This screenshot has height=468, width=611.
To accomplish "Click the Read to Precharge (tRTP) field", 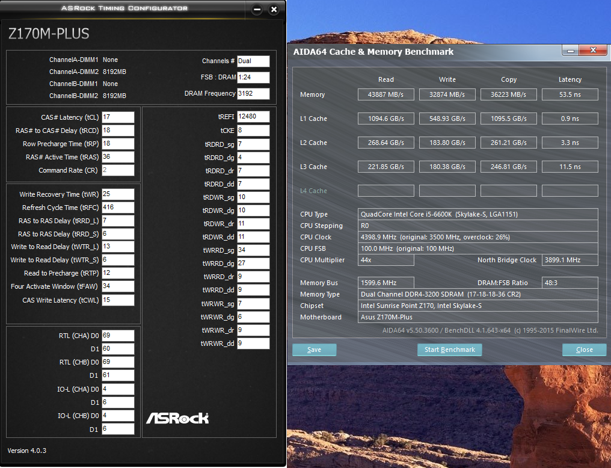I will coord(118,273).
